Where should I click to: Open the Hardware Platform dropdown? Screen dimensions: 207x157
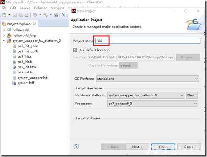click(x=146, y=95)
